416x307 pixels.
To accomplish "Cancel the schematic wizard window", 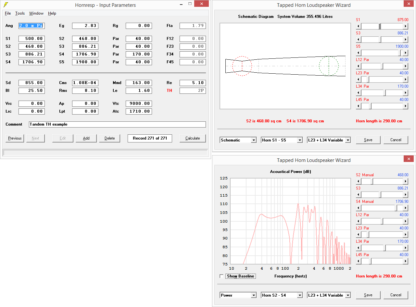I will [396, 140].
